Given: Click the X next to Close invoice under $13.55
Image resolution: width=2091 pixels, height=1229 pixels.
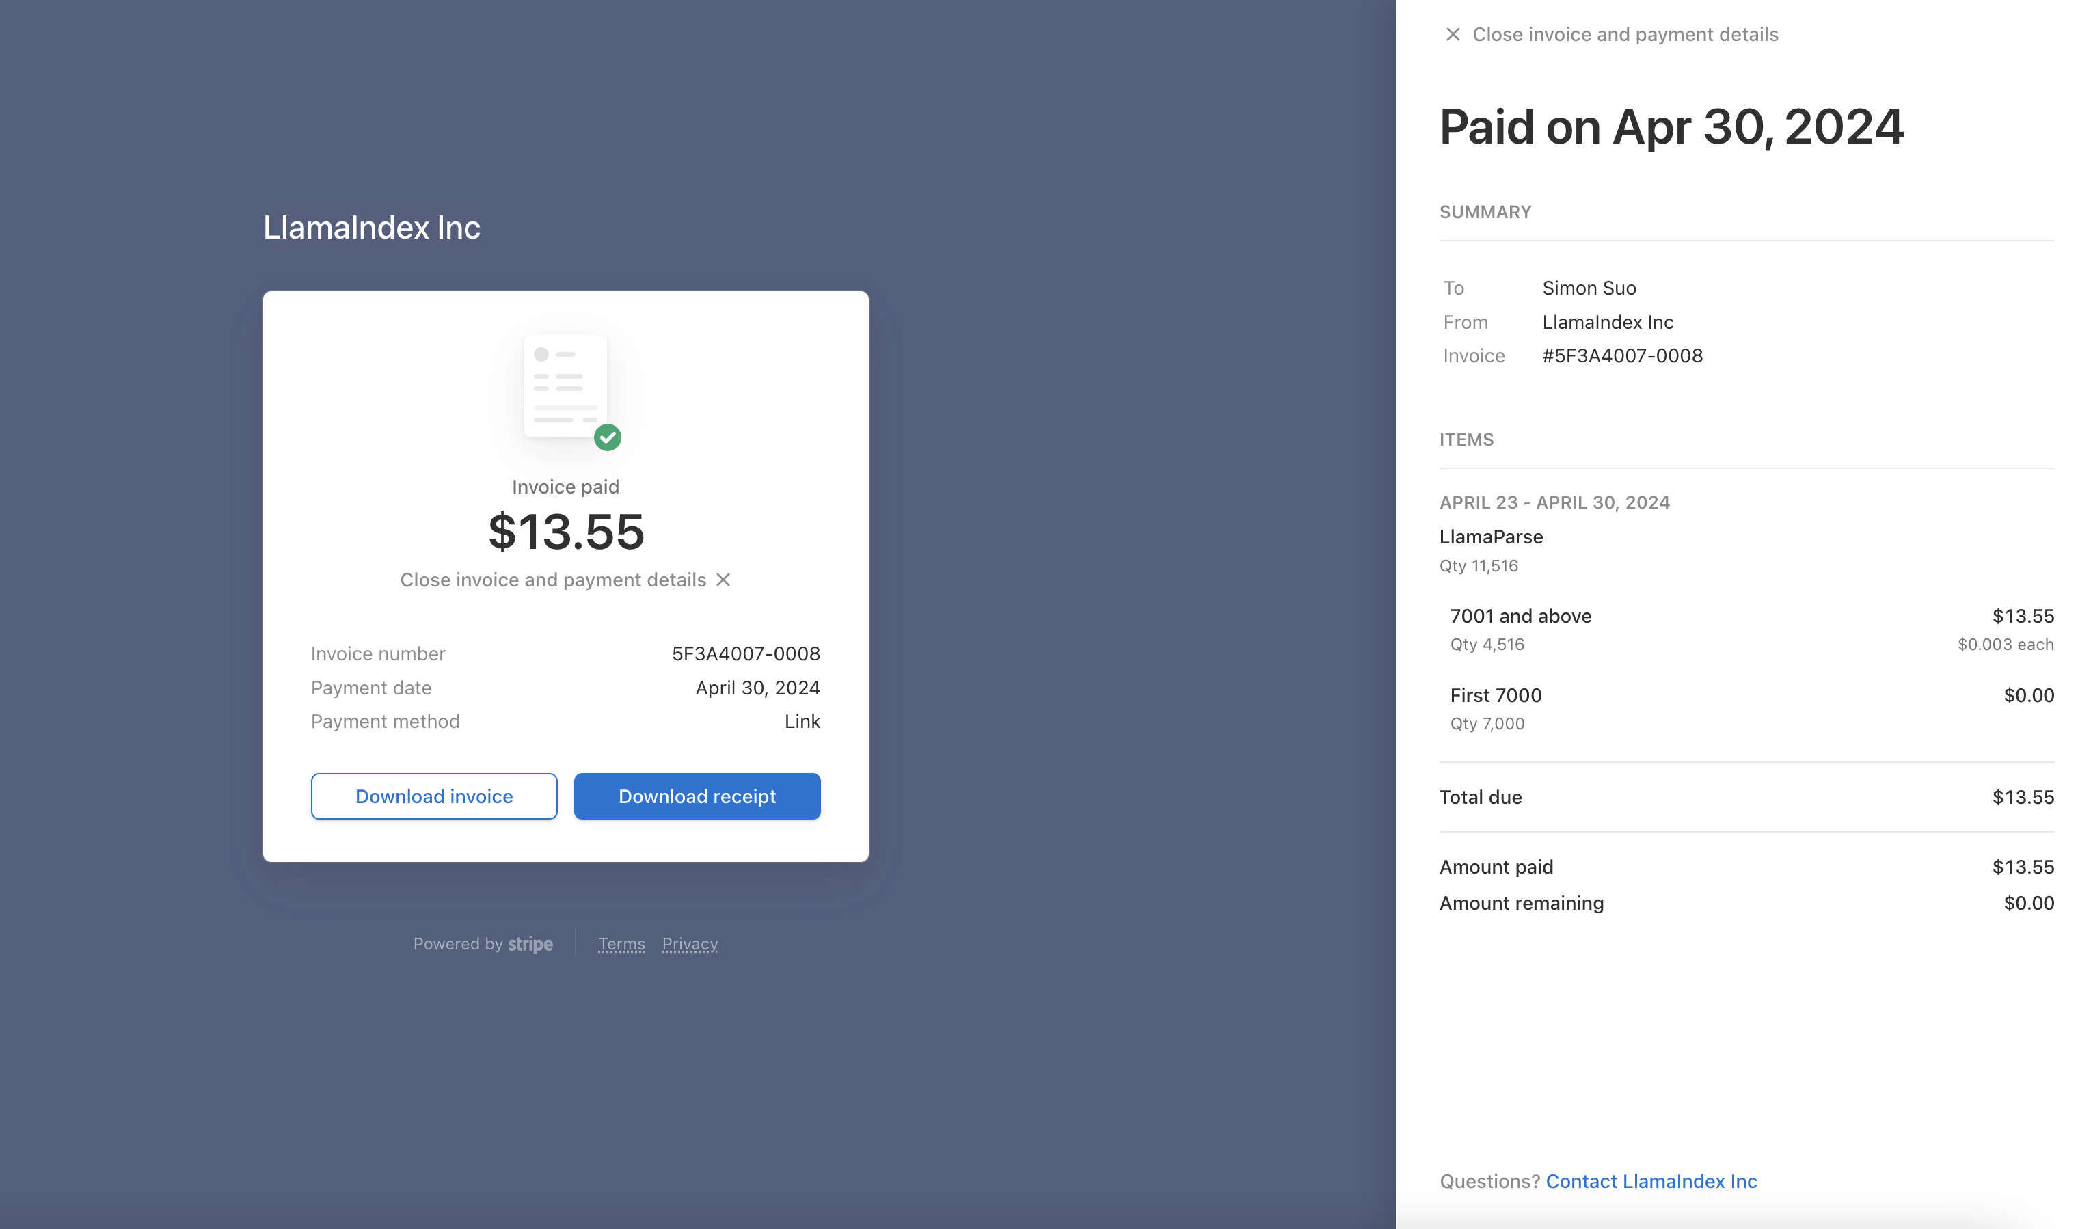Looking at the screenshot, I should tap(724, 579).
